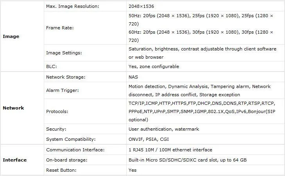Click the Network Storage label

(66, 77)
